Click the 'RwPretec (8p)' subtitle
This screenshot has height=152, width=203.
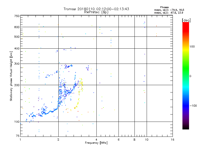click(x=96, y=12)
